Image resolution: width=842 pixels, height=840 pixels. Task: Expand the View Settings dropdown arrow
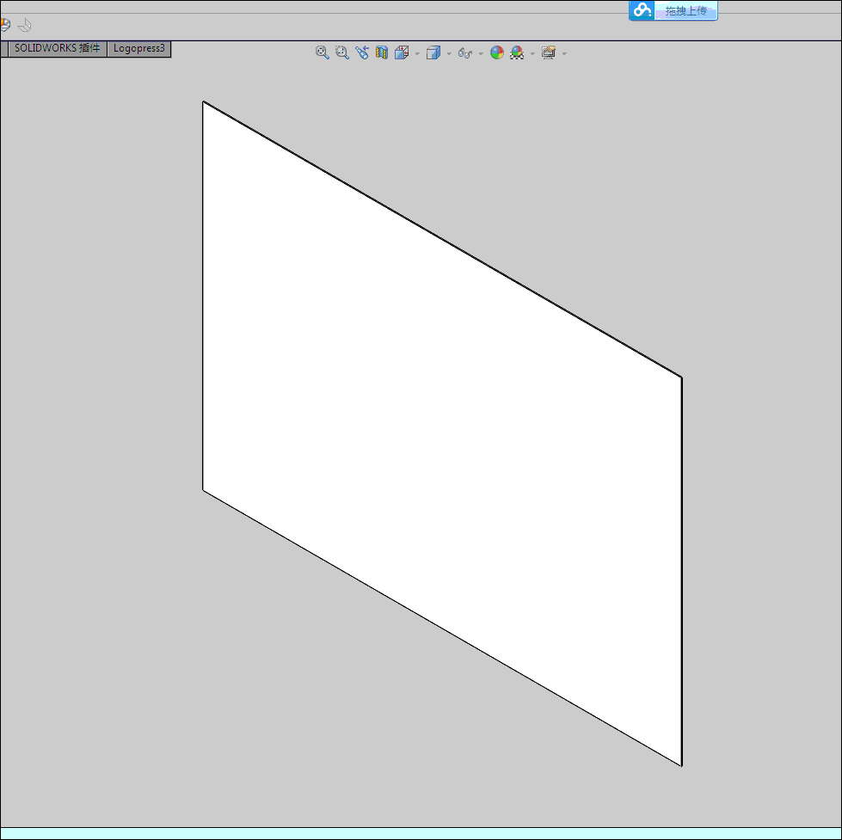click(564, 53)
